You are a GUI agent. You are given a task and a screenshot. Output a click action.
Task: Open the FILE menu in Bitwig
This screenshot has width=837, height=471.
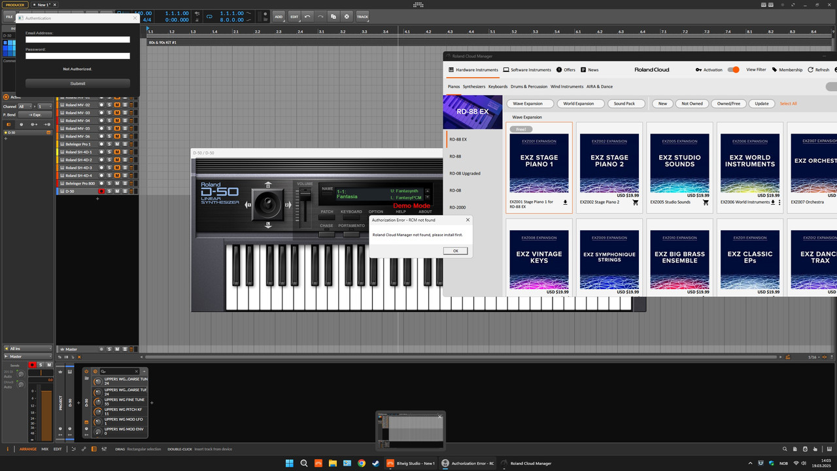(9, 16)
